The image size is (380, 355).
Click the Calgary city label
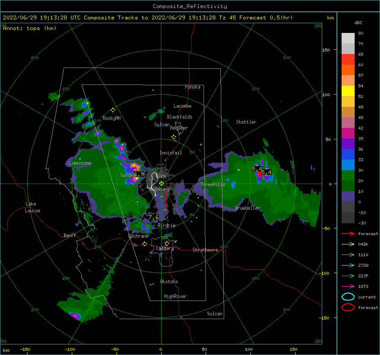pyautogui.click(x=165, y=248)
